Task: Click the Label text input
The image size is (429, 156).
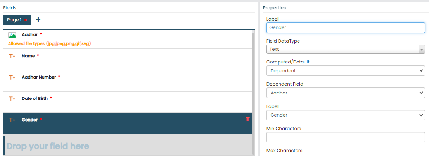Action: pyautogui.click(x=346, y=27)
